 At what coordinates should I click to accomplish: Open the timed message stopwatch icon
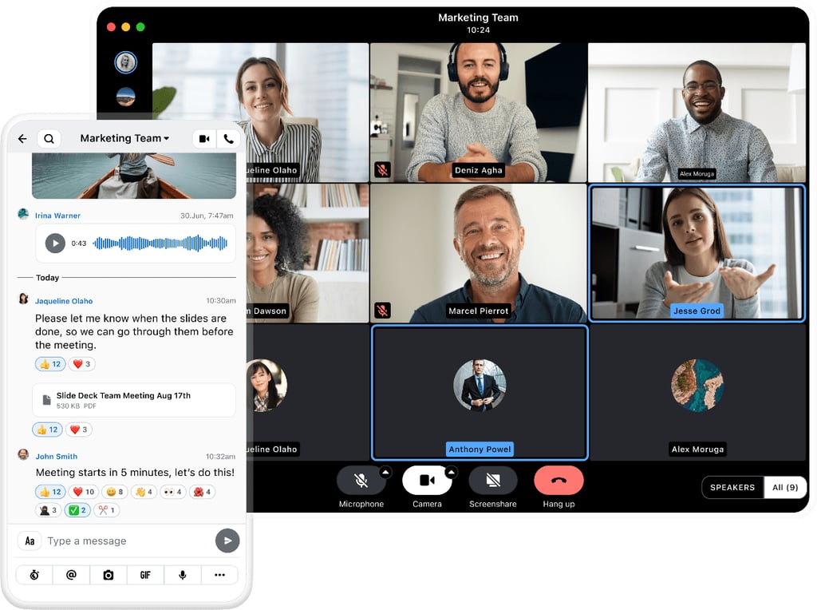pyautogui.click(x=34, y=575)
